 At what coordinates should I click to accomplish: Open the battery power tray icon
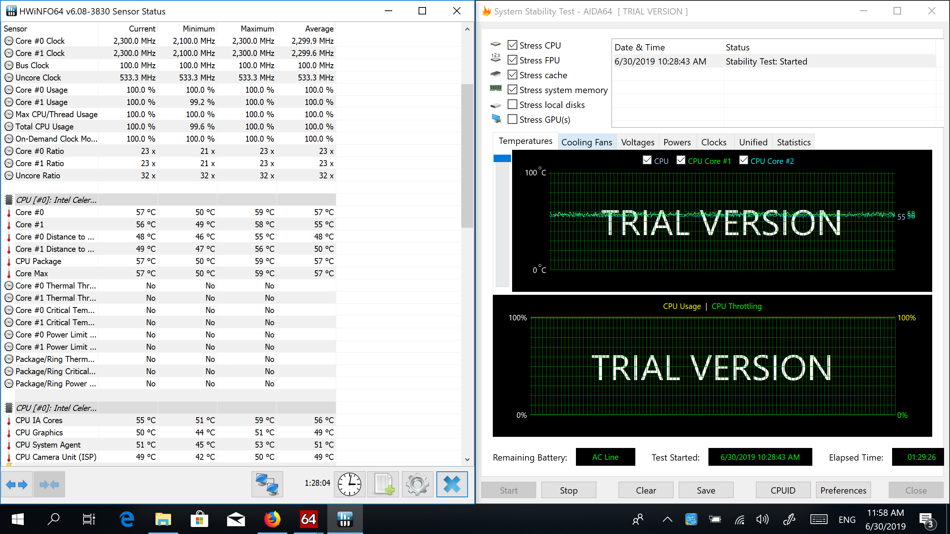715,520
